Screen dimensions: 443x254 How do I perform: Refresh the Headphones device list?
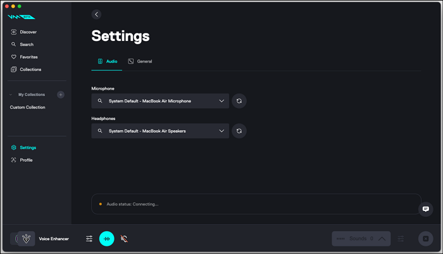(239, 131)
